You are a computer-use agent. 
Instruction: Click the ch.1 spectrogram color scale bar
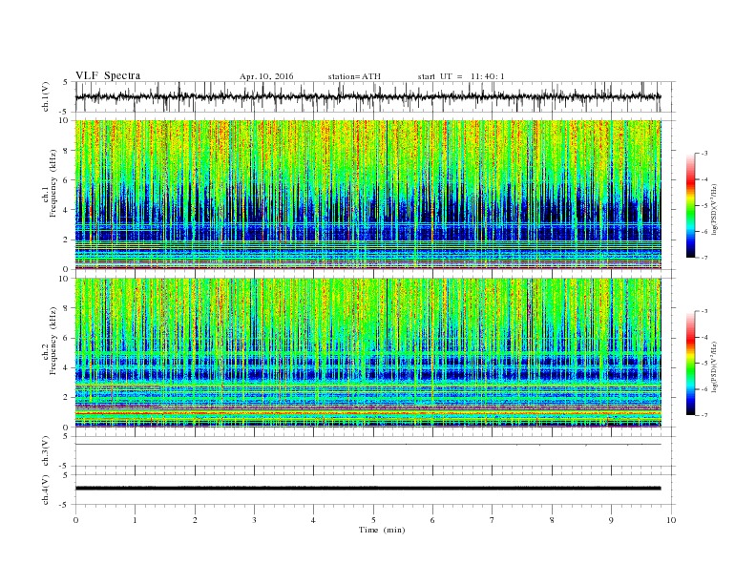pos(690,206)
